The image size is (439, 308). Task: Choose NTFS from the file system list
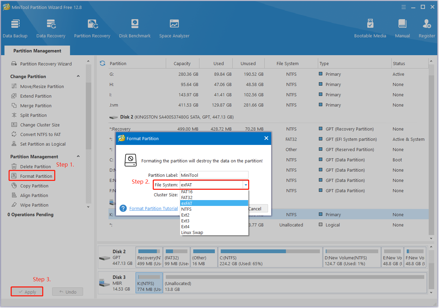click(214, 209)
